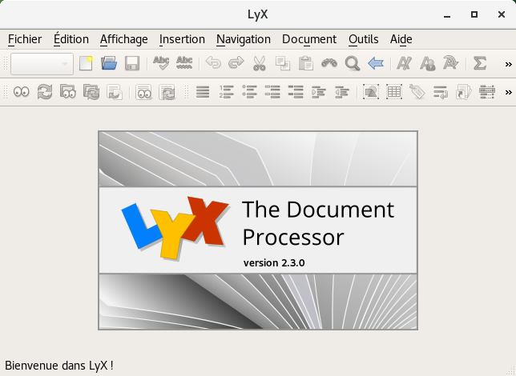Undo the last action
516x376 pixels.
(213, 63)
